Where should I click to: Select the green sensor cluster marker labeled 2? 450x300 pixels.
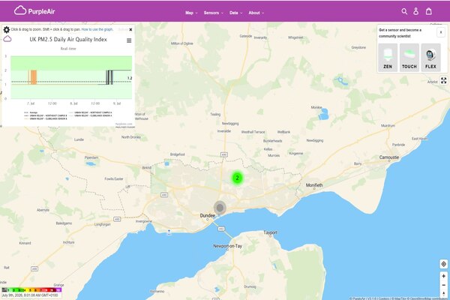pyautogui.click(x=237, y=178)
